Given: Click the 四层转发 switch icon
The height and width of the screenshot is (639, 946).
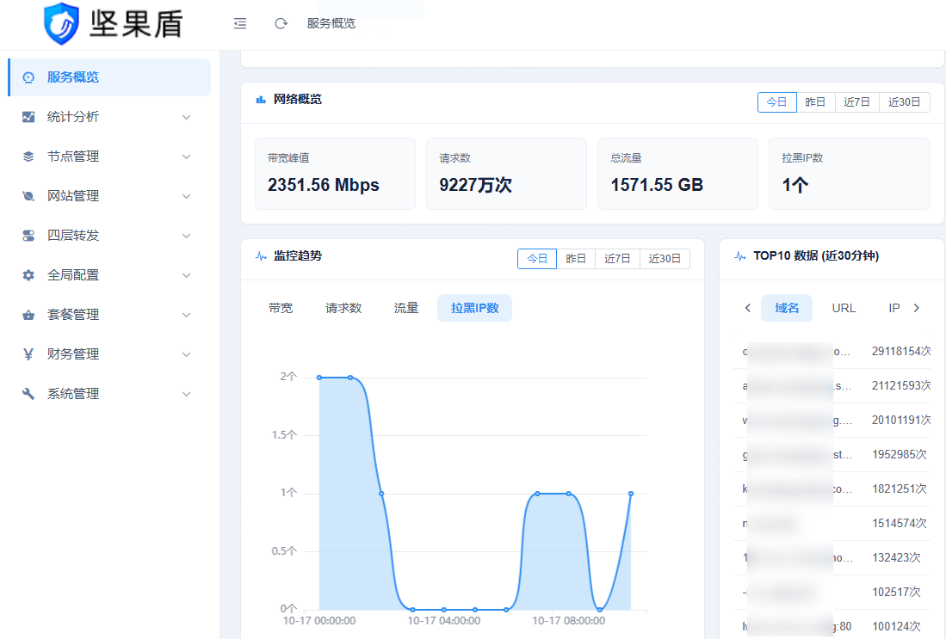Looking at the screenshot, I should click(x=28, y=236).
